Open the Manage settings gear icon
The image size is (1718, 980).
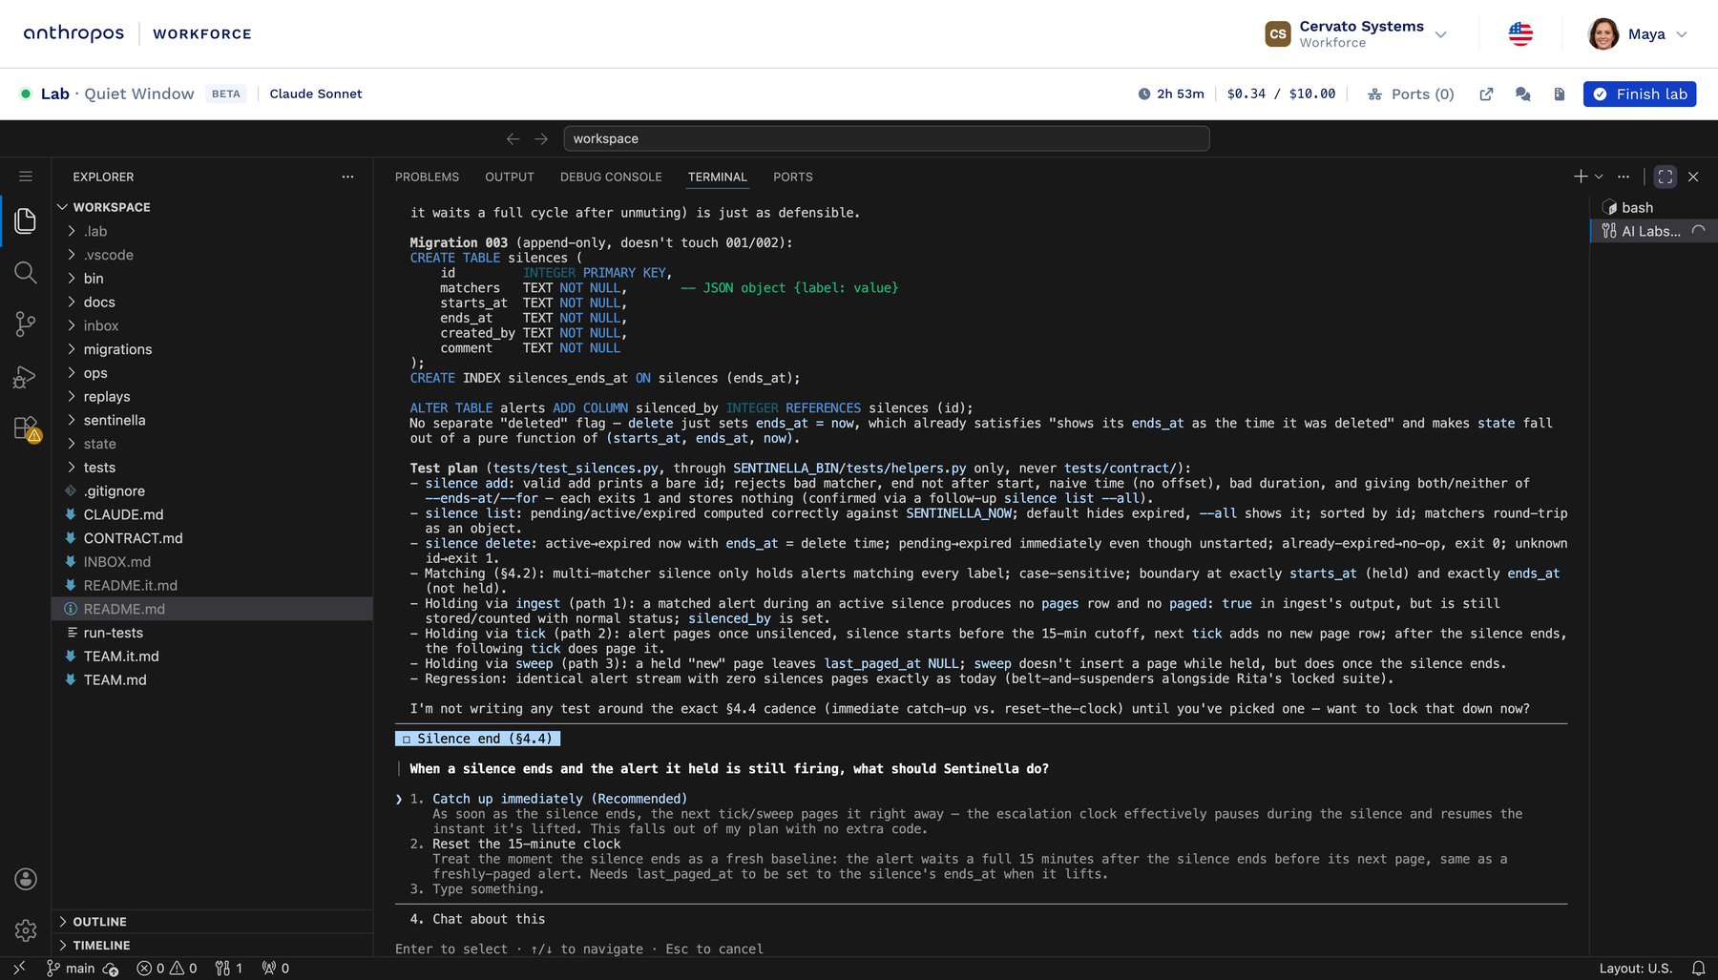coord(26,930)
